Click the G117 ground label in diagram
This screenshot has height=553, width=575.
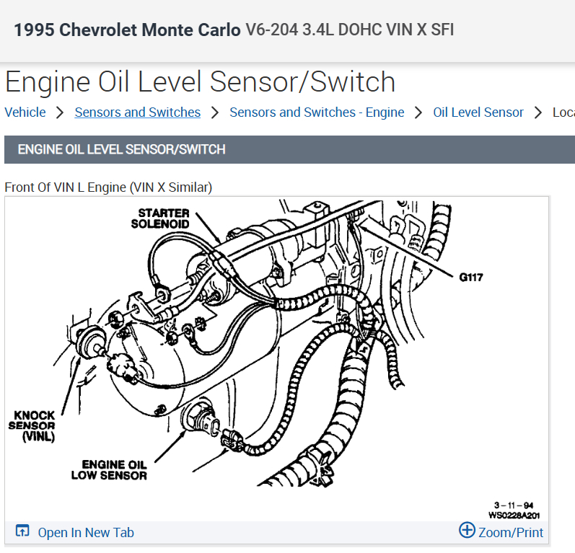pyautogui.click(x=471, y=278)
